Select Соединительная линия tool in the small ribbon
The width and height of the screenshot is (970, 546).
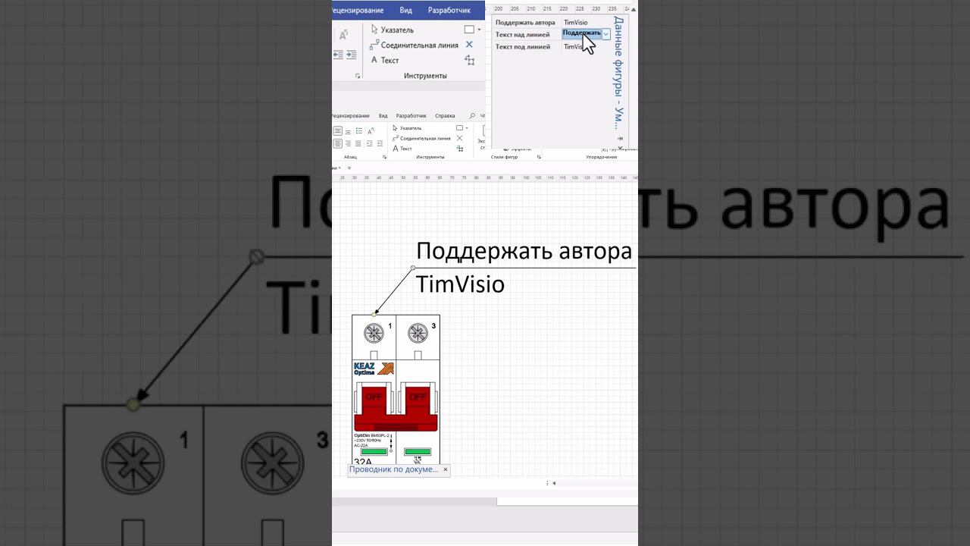tap(421, 138)
